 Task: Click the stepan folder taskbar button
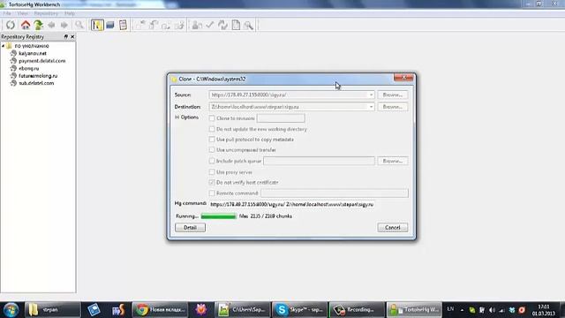(53, 310)
